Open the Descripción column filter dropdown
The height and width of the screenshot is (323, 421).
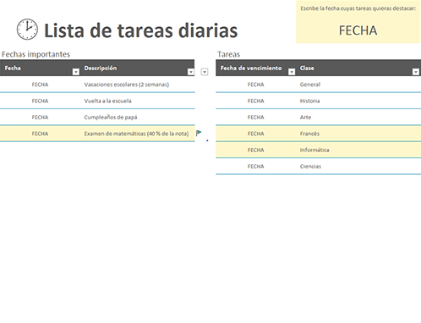click(191, 72)
